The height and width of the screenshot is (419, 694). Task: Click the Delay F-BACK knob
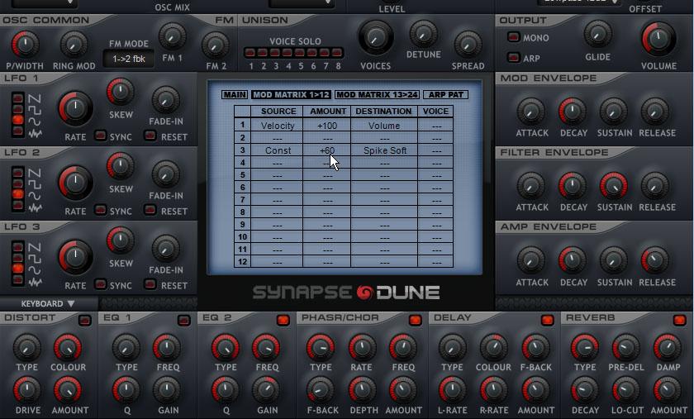click(x=535, y=348)
